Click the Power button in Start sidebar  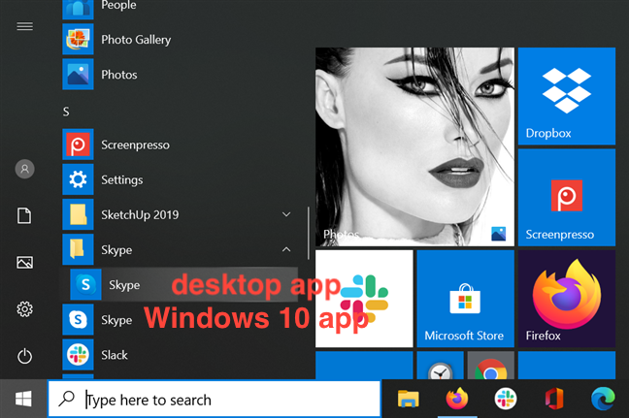click(x=25, y=356)
